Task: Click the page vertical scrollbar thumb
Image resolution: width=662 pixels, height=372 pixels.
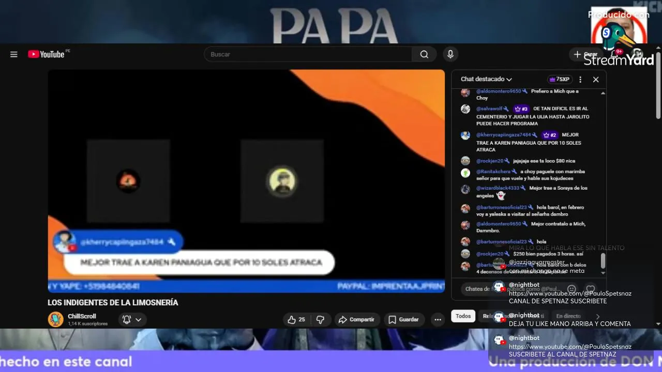Action: [658, 85]
